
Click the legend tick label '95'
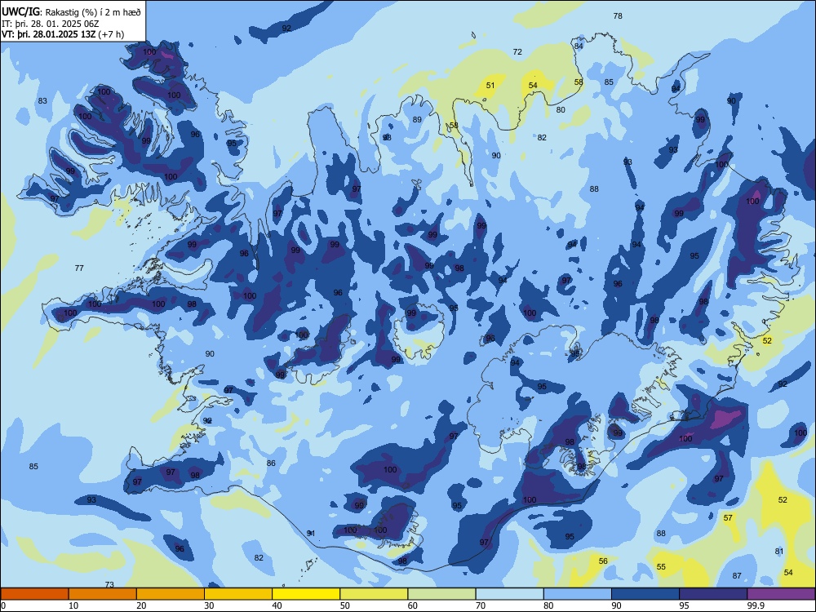685,605
